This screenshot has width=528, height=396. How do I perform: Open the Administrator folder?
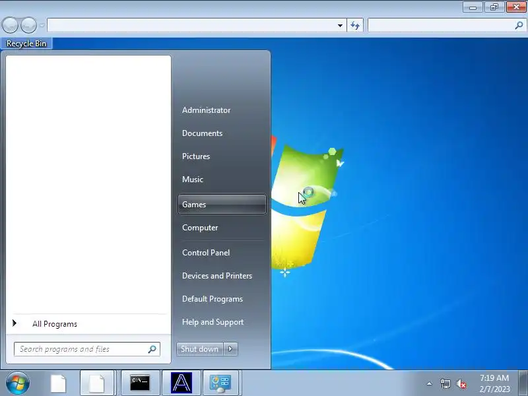(x=207, y=110)
